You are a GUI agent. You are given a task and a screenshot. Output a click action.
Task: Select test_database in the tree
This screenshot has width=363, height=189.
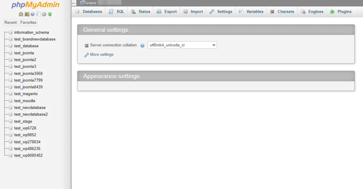pyautogui.click(x=26, y=46)
